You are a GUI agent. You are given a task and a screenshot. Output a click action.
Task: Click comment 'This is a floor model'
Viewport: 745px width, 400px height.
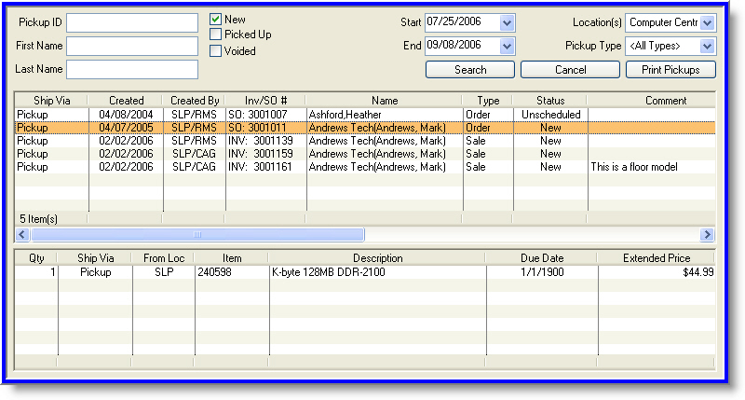tap(634, 167)
